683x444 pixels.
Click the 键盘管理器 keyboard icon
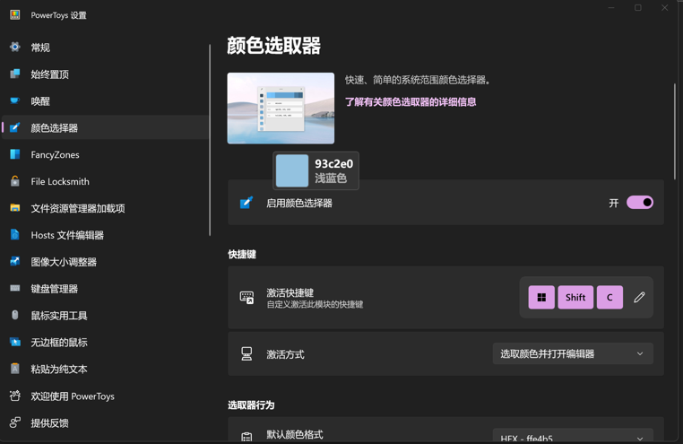tap(15, 289)
